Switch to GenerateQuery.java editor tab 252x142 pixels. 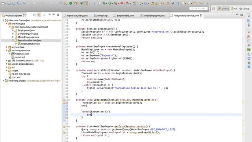tap(76, 15)
